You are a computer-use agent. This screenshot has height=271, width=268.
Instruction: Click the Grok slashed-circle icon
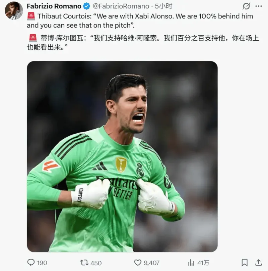pos(246,6)
